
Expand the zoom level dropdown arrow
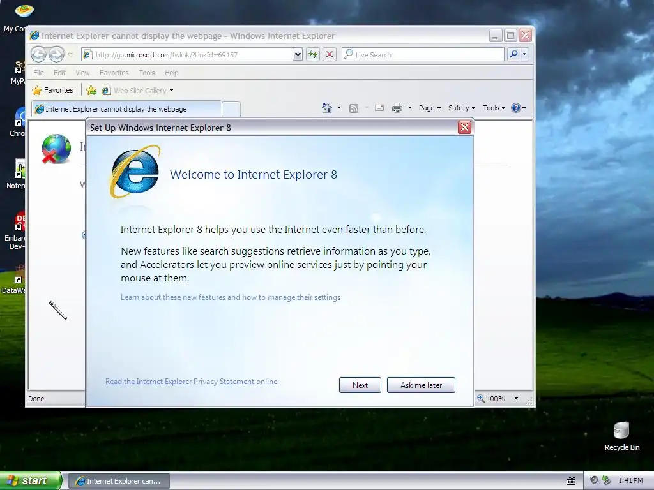[x=516, y=399]
